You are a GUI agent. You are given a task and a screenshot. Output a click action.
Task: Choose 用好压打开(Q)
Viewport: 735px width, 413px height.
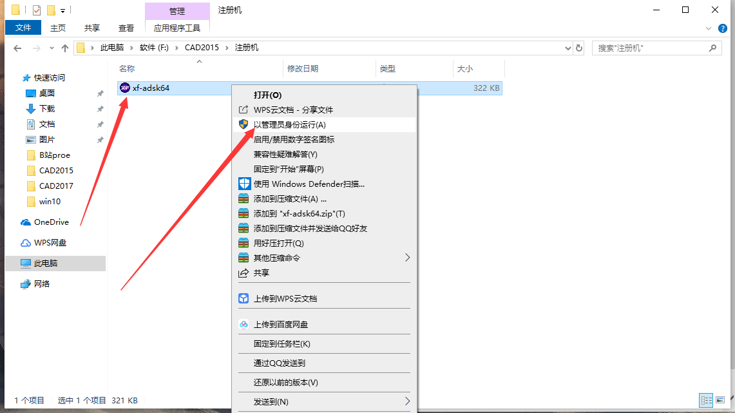(325, 244)
